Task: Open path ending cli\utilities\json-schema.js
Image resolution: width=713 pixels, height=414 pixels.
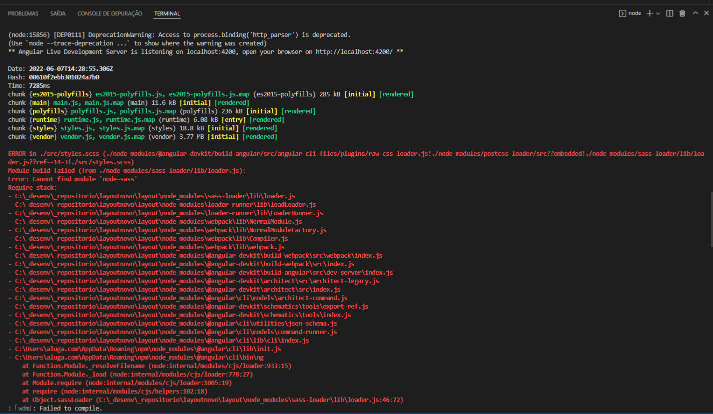Action: tap(176, 324)
